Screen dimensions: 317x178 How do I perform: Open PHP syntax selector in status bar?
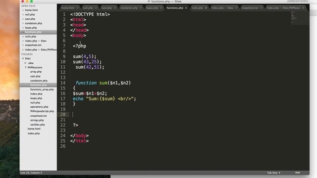[297, 173]
